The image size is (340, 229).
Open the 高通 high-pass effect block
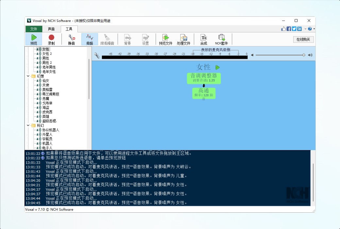204,93
